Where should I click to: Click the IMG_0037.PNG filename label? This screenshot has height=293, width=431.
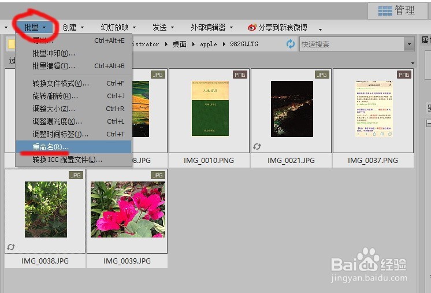(373, 161)
